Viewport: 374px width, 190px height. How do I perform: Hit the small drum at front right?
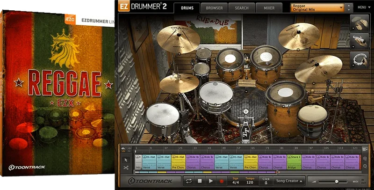click(x=313, y=121)
